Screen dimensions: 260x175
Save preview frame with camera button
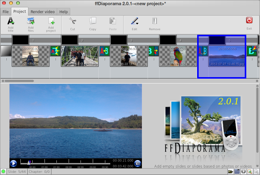(x=138, y=163)
